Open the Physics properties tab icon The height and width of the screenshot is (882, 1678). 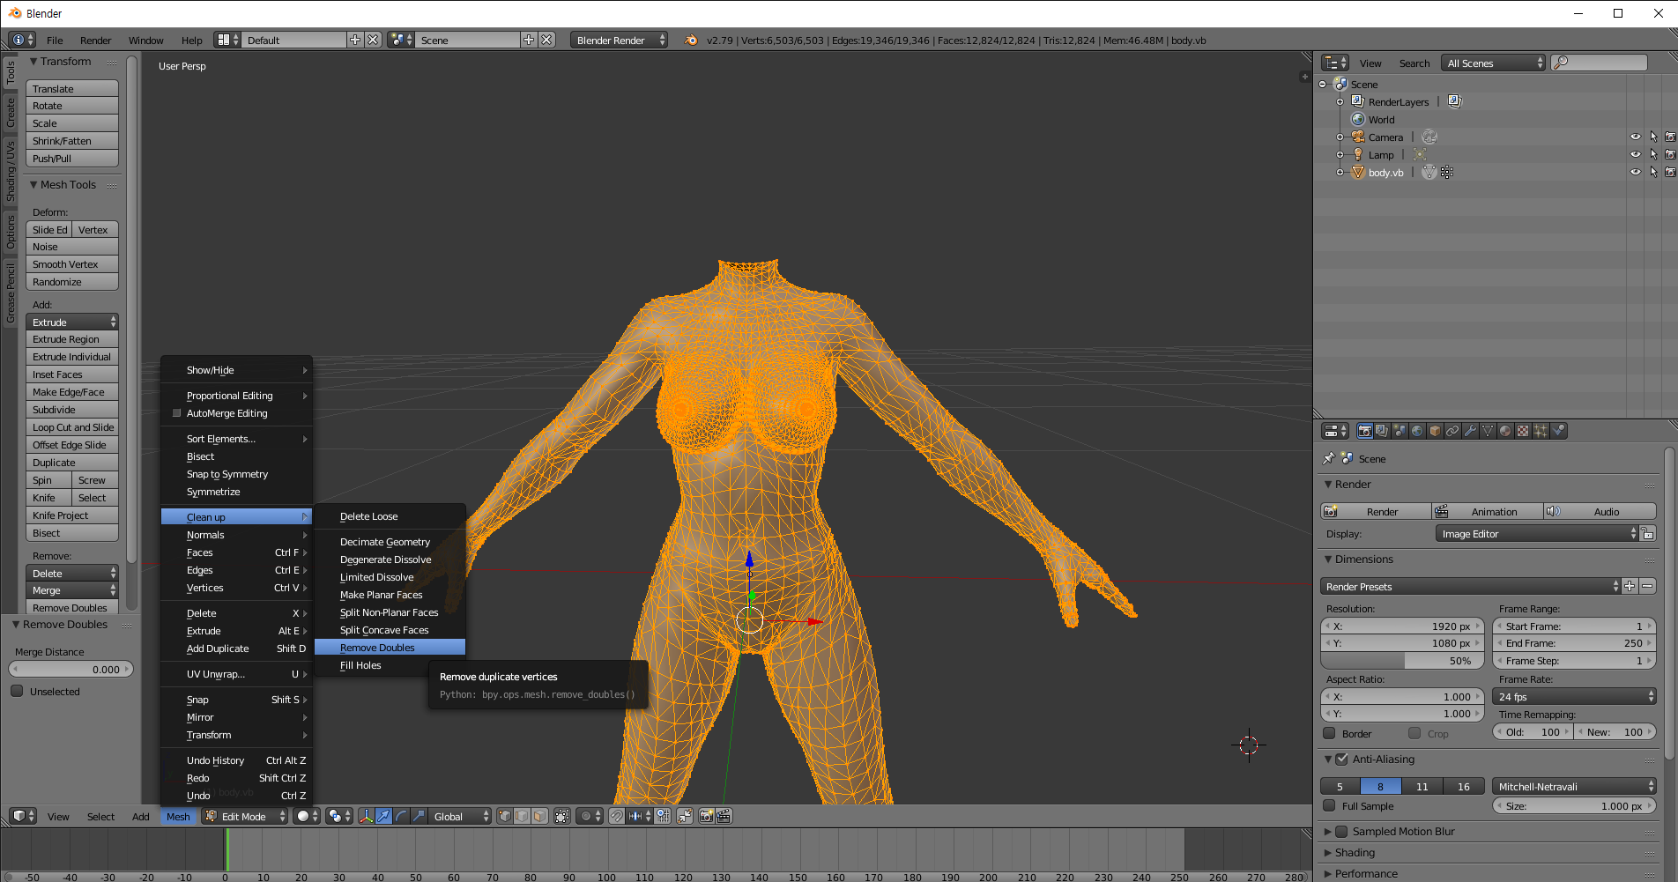click(1558, 431)
